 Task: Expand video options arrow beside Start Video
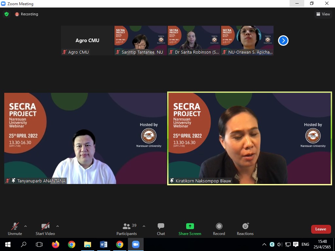pyautogui.click(x=58, y=226)
